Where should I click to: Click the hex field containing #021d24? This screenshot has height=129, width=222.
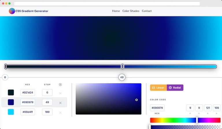pos(28,92)
